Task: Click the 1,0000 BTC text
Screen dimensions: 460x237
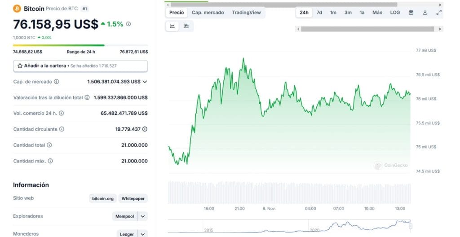Action: coord(24,38)
